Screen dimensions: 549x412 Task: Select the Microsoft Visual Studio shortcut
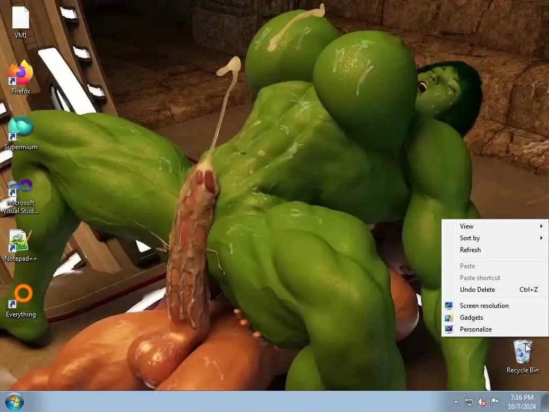point(21,196)
